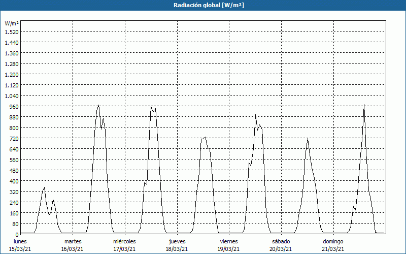Viewport: 406px width, 254px height.
Task: Click the 560 axis value
Action: click(x=14, y=160)
